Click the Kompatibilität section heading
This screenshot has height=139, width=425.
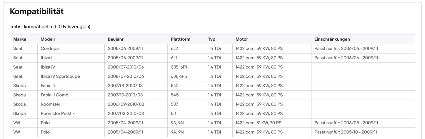[x=37, y=12]
